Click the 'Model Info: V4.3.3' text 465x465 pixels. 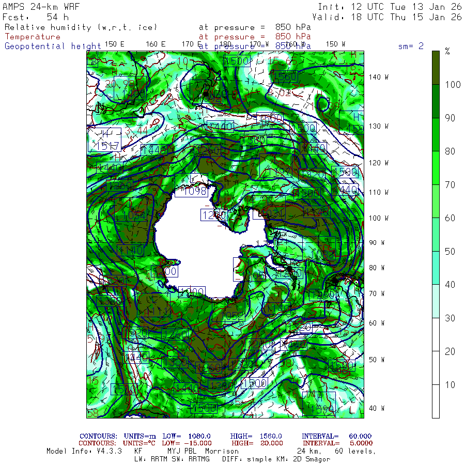(84, 451)
